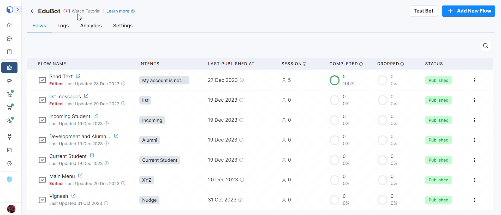
Task: Click the Test Bot button
Action: click(423, 11)
